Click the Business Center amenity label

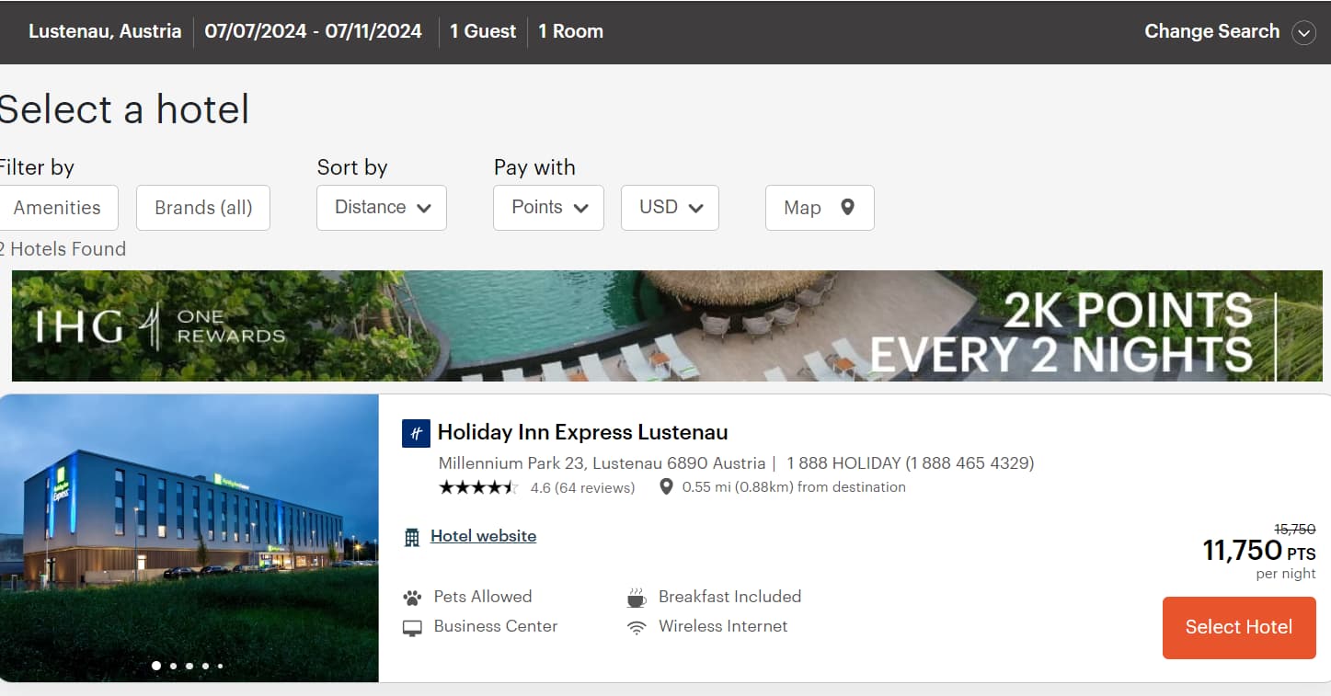click(x=496, y=626)
